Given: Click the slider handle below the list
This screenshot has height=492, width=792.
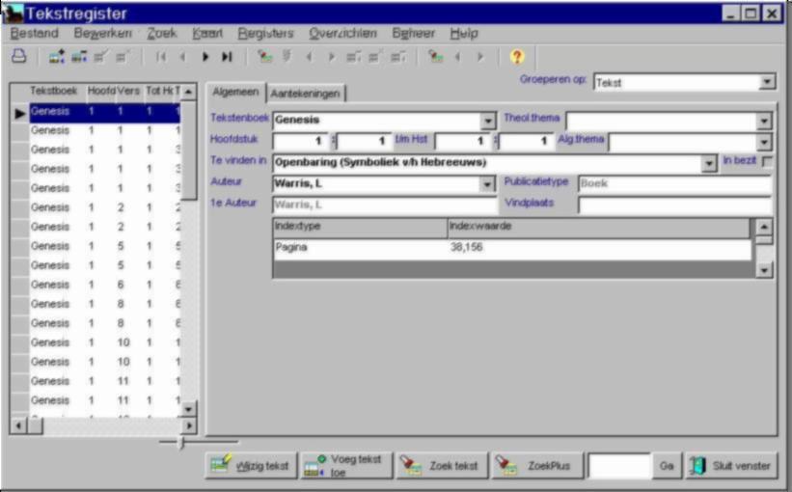Looking at the screenshot, I should (181, 443).
